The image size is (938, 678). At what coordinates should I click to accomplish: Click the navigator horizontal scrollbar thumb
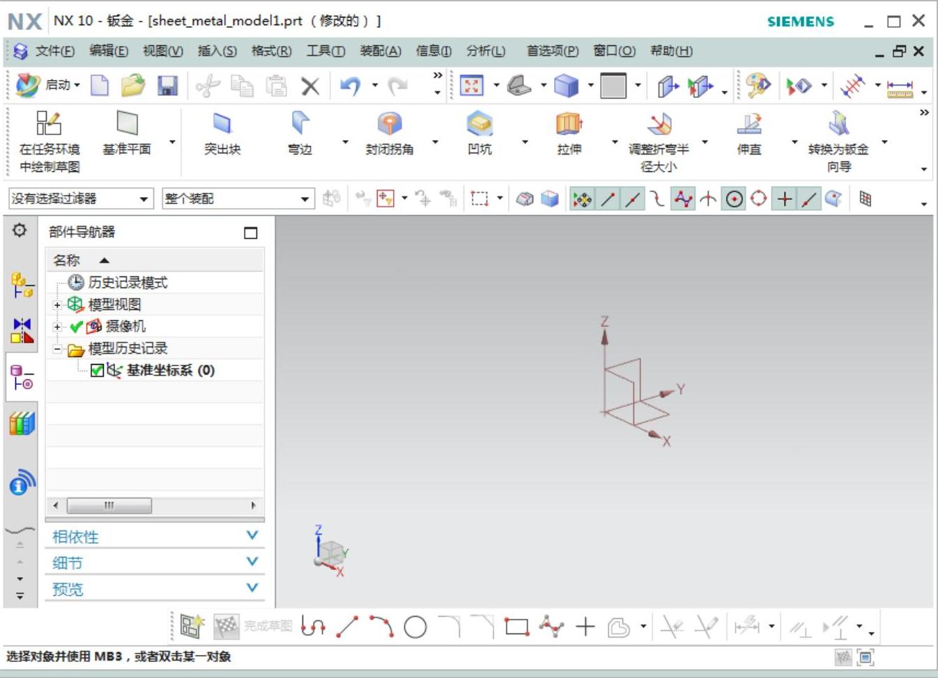109,505
